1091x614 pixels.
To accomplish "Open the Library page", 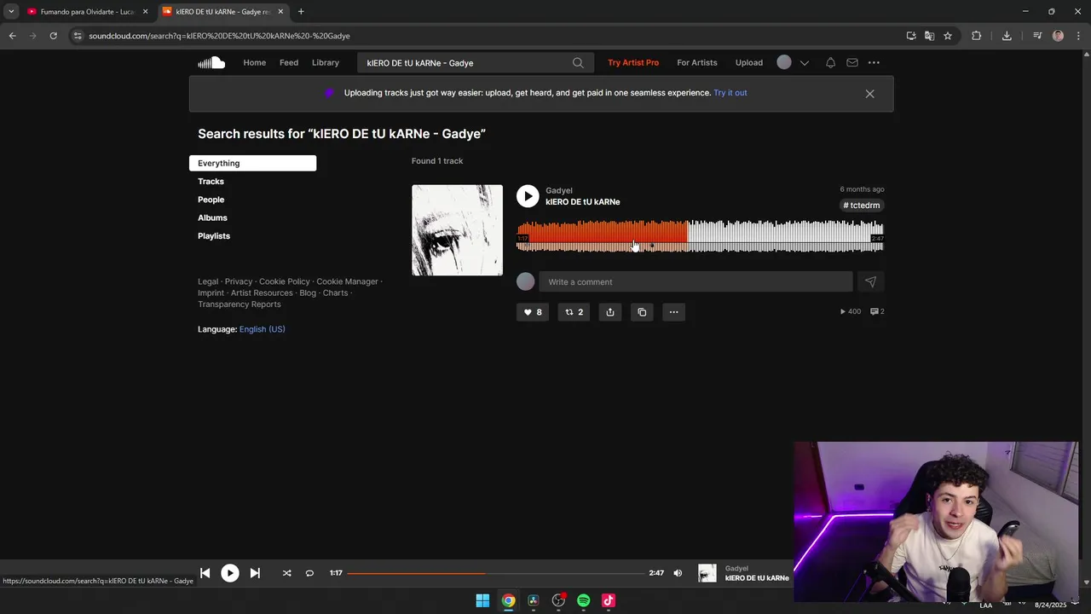I will point(326,62).
